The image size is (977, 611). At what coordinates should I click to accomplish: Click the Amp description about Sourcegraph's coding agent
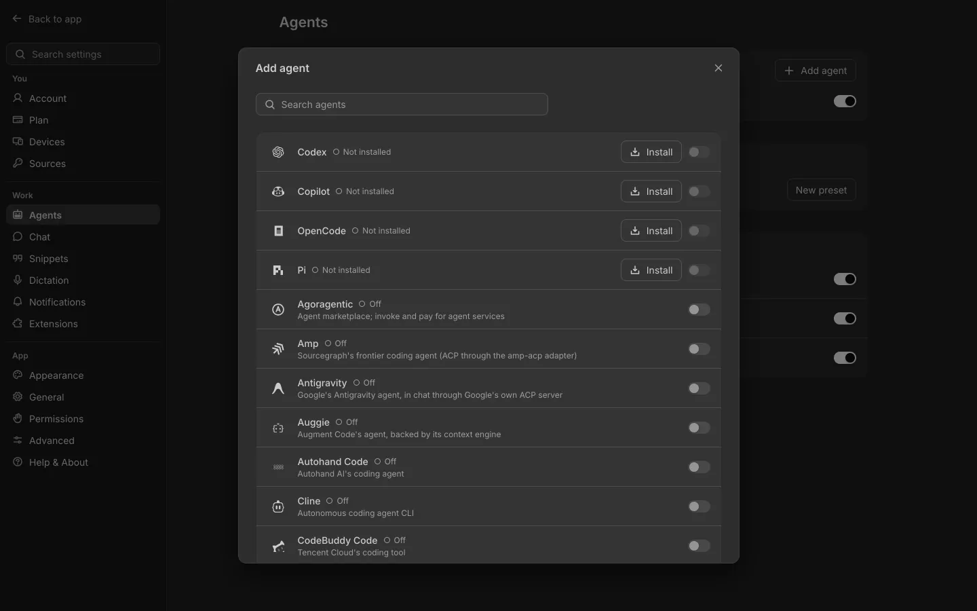(437, 356)
